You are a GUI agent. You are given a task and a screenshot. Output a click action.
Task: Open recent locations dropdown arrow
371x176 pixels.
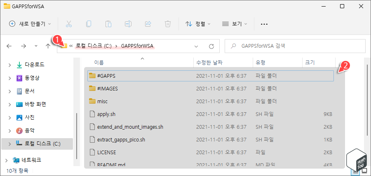pyautogui.click(x=36, y=46)
